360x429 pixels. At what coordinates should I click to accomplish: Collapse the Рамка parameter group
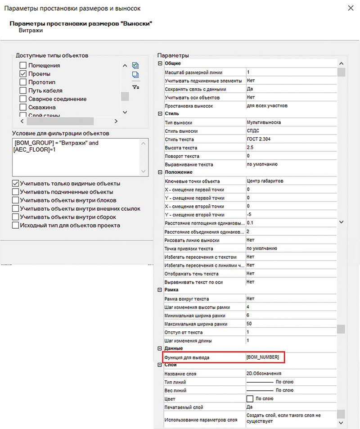(x=160, y=290)
